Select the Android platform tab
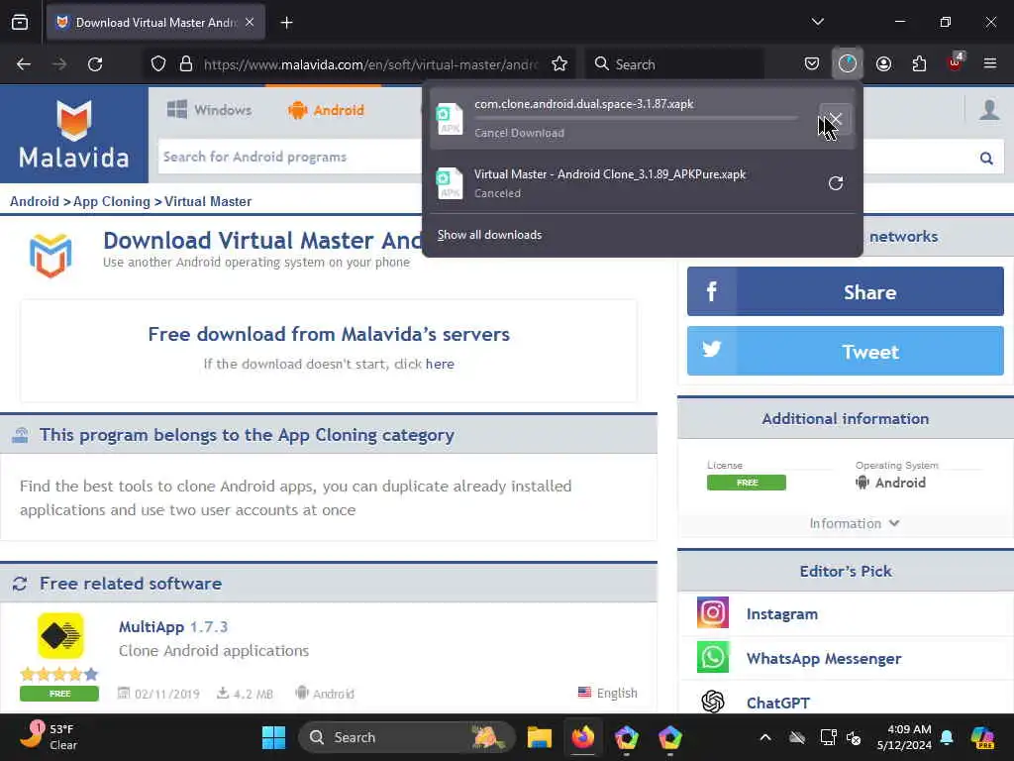 pos(326,110)
